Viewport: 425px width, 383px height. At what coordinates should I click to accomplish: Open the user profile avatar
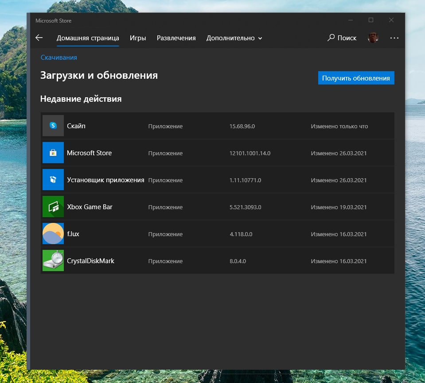click(x=373, y=38)
